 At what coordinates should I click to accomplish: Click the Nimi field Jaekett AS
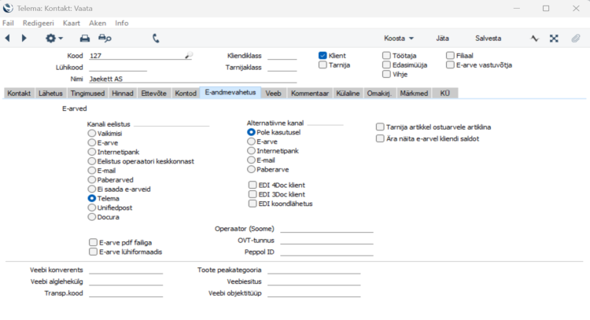tap(193, 79)
